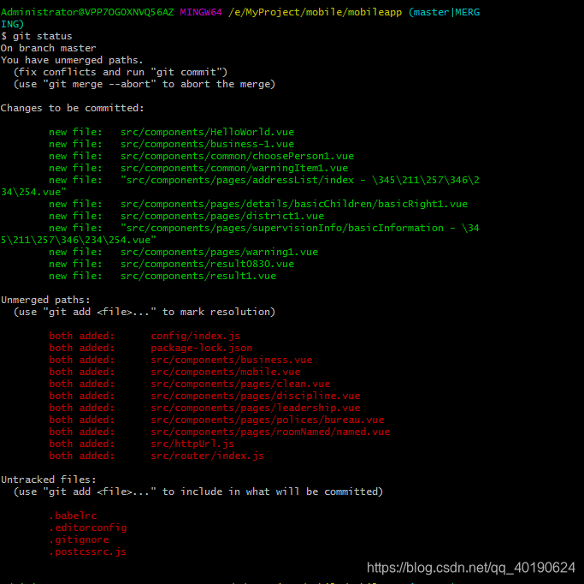The height and width of the screenshot is (584, 584).
Task: Open the blog.csdn.net watermark link
Action: [471, 568]
